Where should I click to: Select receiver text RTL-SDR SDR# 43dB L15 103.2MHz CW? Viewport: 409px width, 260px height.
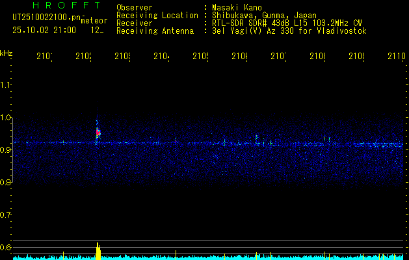(287, 23)
